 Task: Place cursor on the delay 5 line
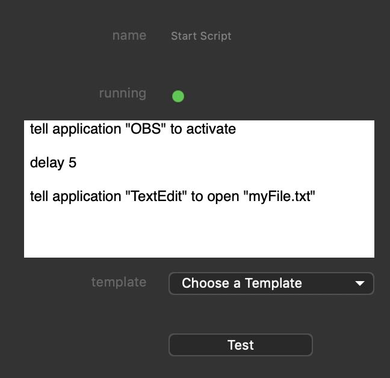[53, 163]
